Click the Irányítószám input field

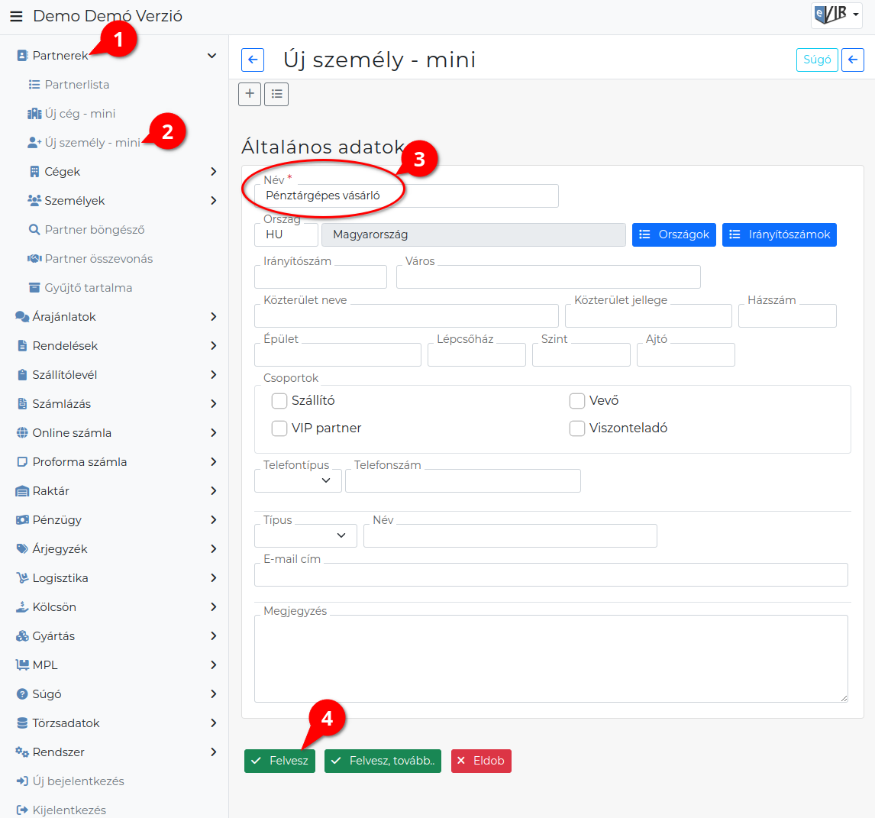pyautogui.click(x=321, y=277)
